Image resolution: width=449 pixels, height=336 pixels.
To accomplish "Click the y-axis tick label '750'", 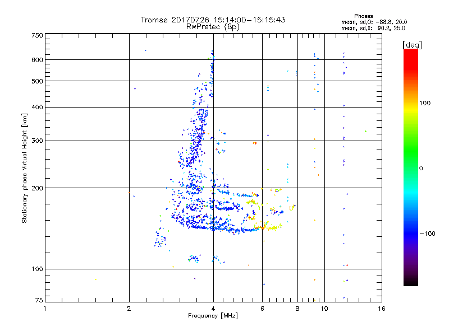I will click(37, 35).
